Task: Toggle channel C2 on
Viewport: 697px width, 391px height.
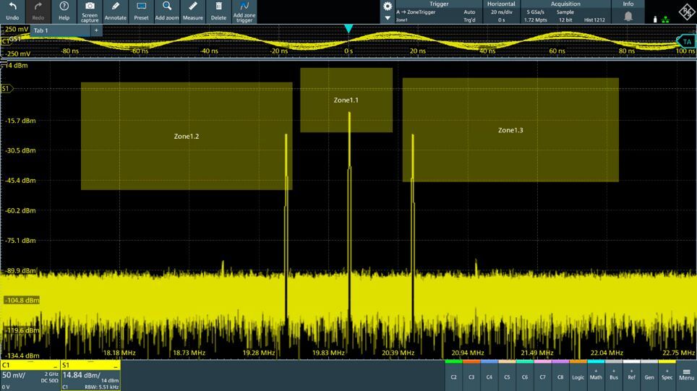Action: tap(454, 375)
